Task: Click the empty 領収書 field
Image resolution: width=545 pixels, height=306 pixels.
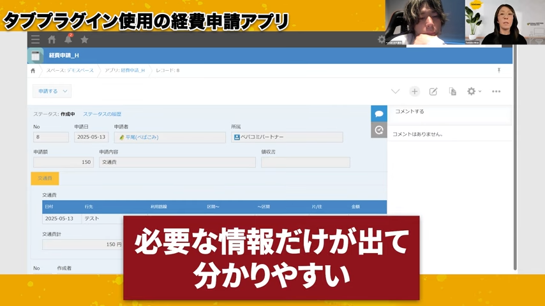Action: pyautogui.click(x=306, y=162)
